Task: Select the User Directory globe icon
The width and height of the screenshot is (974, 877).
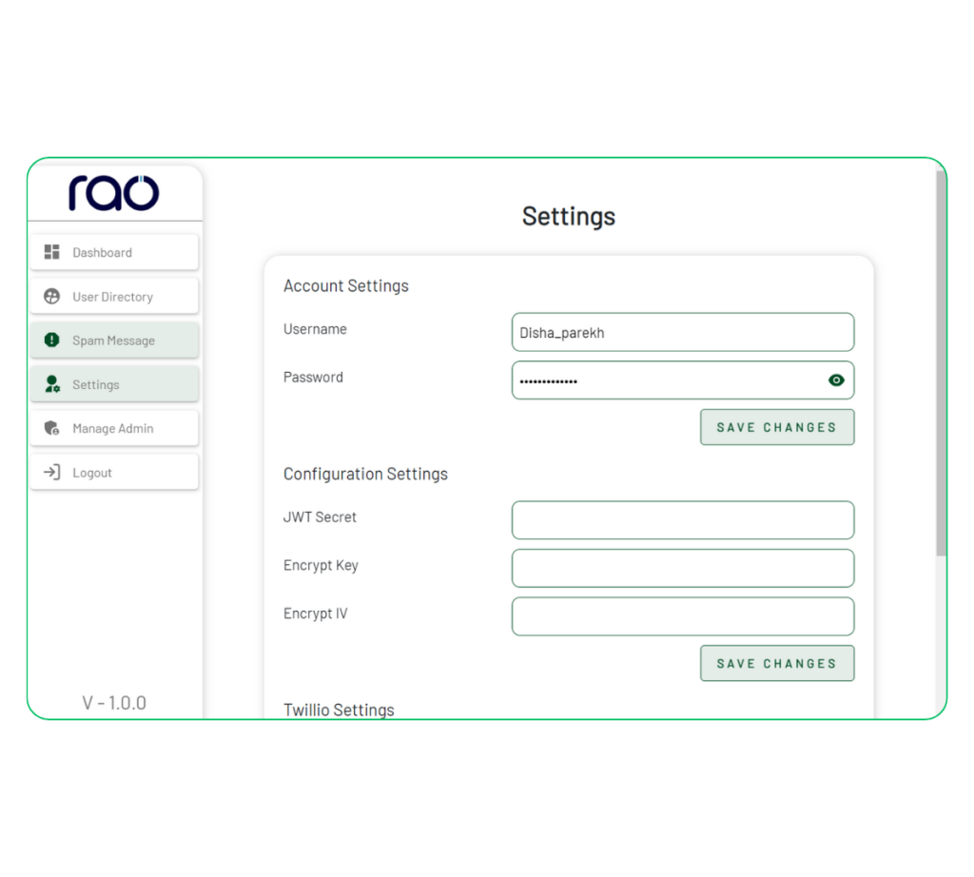Action: click(52, 296)
